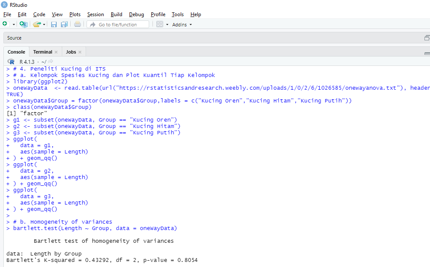Maximize the Source pane

pyautogui.click(x=427, y=38)
